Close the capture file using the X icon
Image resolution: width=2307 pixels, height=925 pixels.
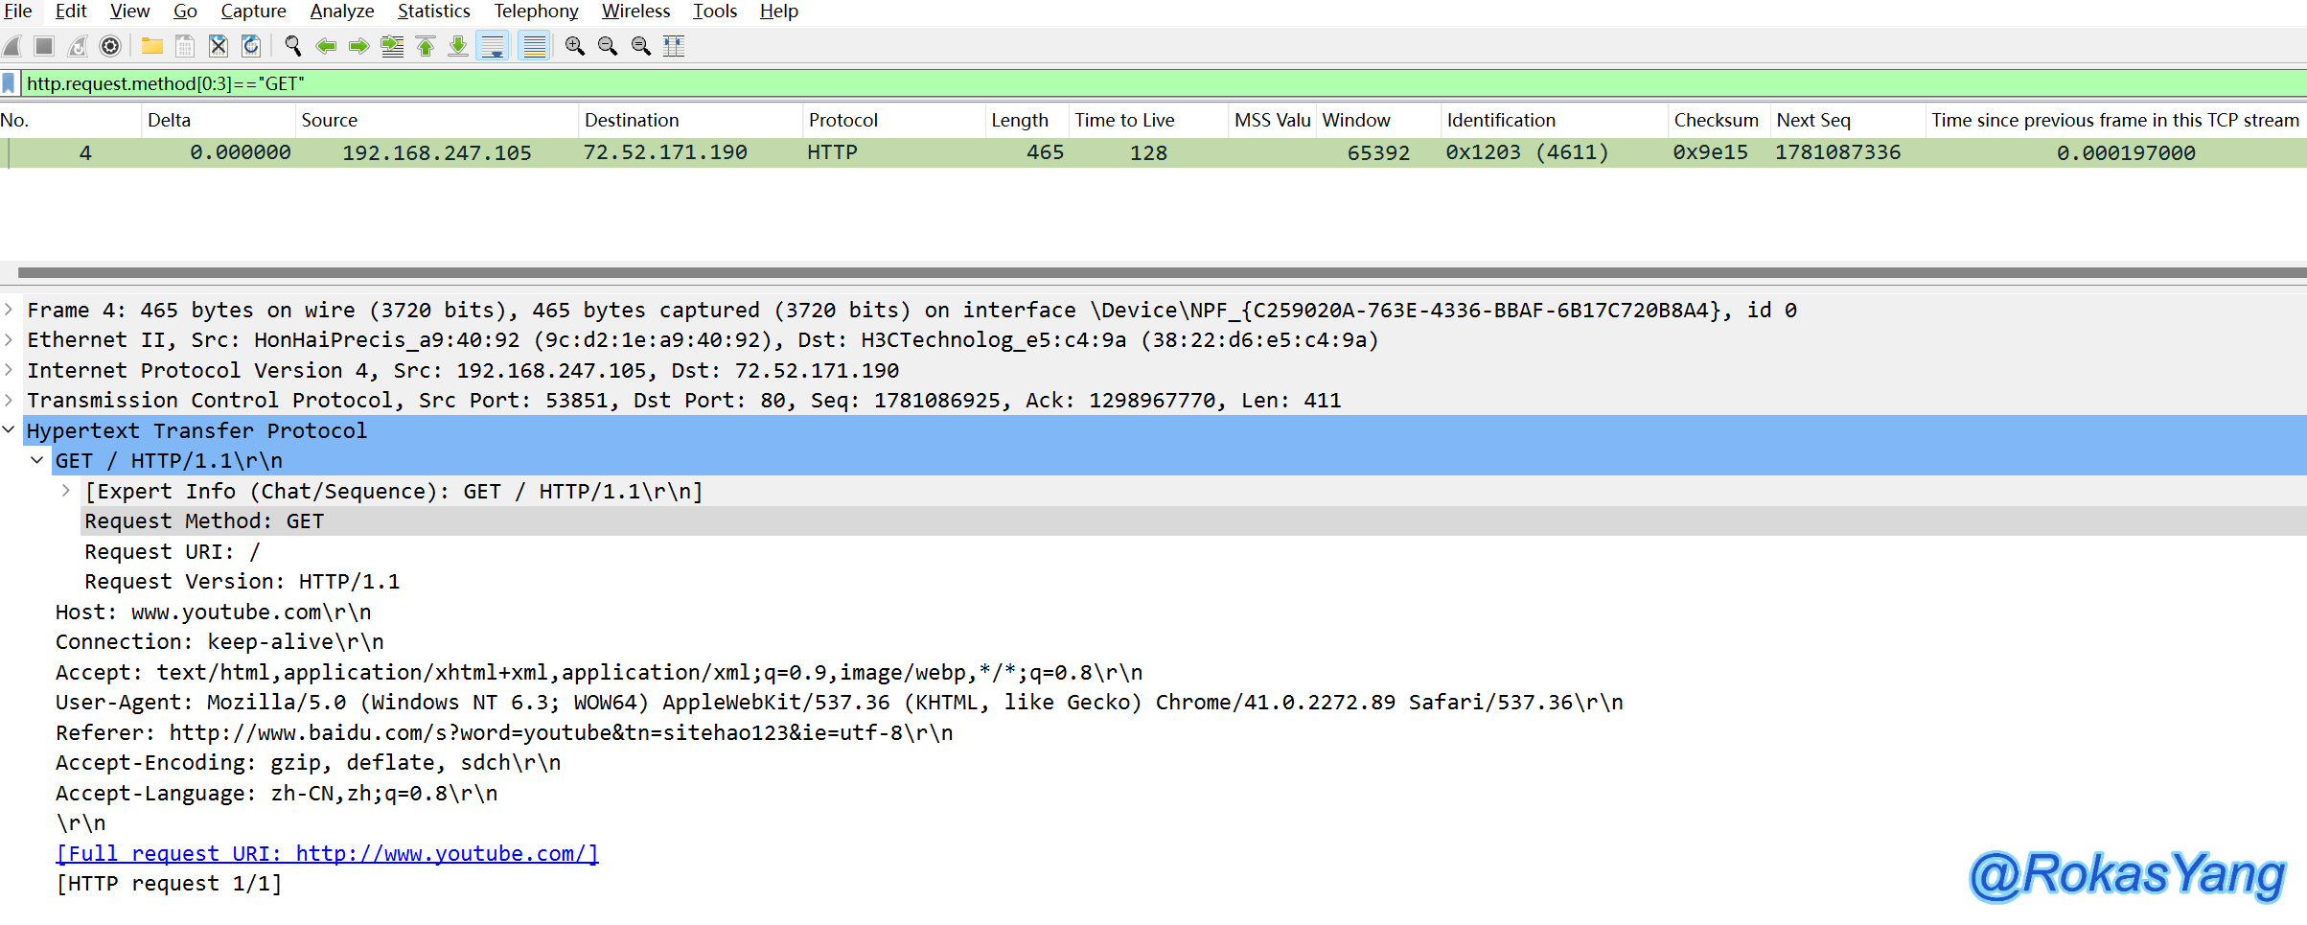pyautogui.click(x=219, y=46)
